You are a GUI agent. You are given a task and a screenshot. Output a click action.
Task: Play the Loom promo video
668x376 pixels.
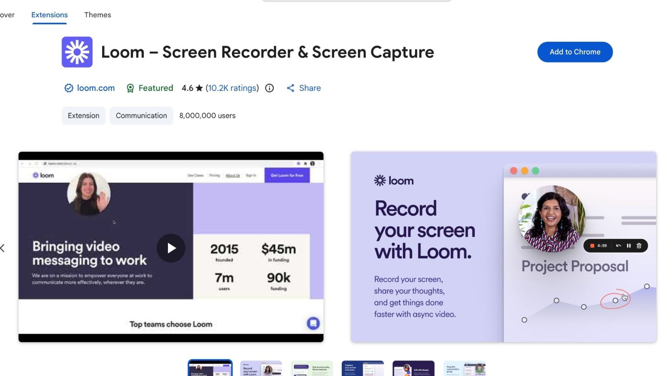click(x=171, y=248)
